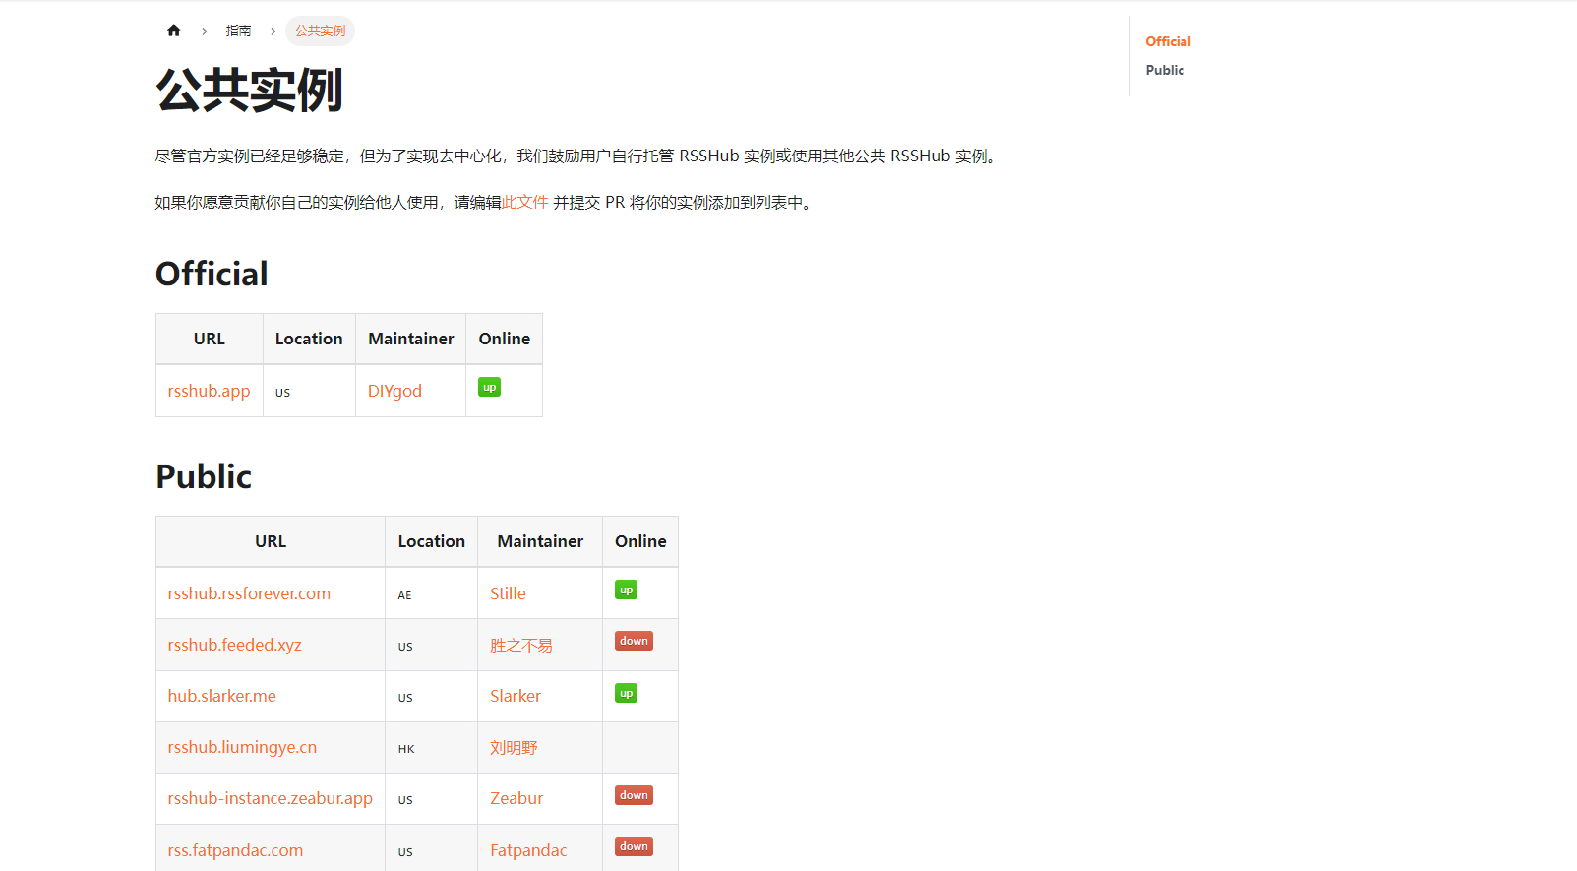Screen dimensions: 1577x871
Task: Jump to Public section in sidebar
Action: (x=1165, y=70)
